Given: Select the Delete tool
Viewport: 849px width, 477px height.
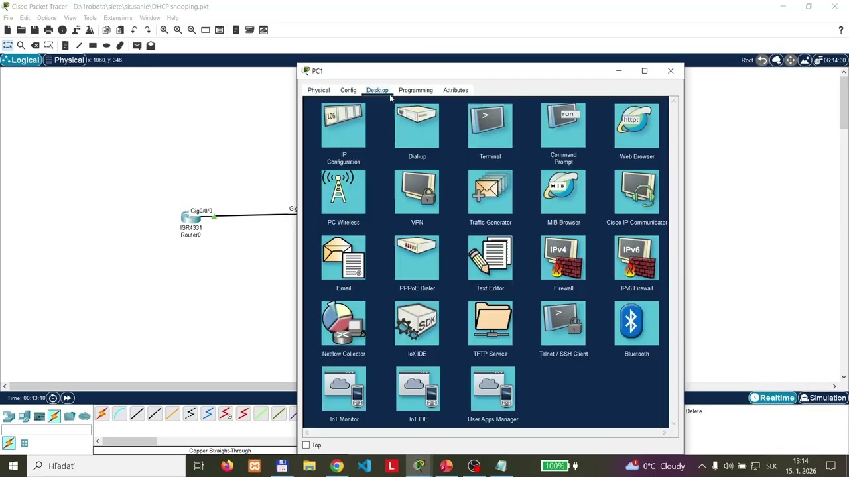Looking at the screenshot, I should pyautogui.click(x=35, y=46).
